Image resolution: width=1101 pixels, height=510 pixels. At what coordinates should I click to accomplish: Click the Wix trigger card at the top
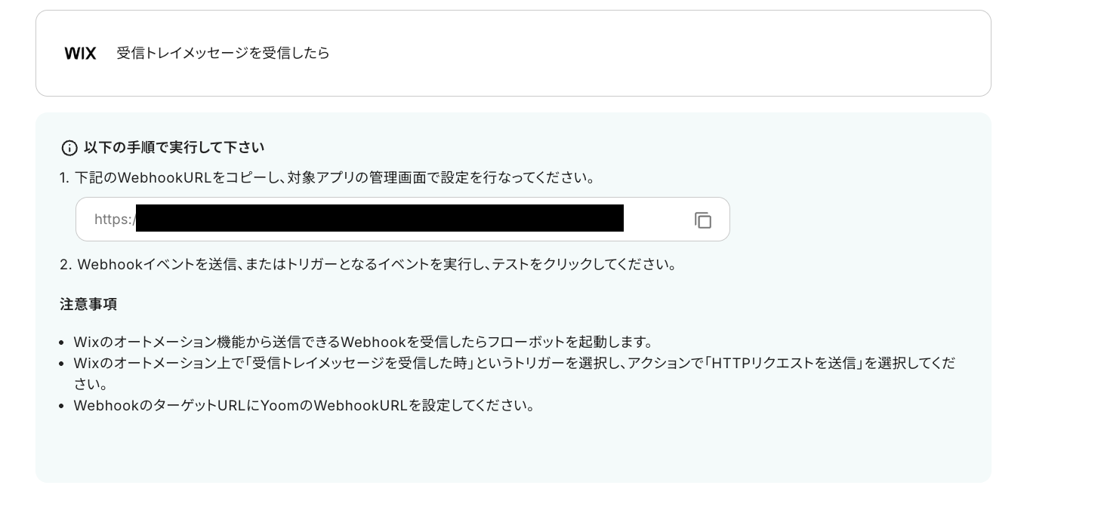(x=513, y=53)
